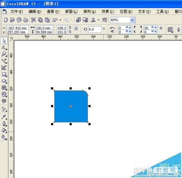Select the Freehand curve tool

(x=4, y=61)
